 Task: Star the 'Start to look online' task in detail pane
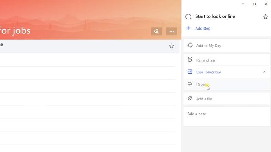[x=265, y=17]
